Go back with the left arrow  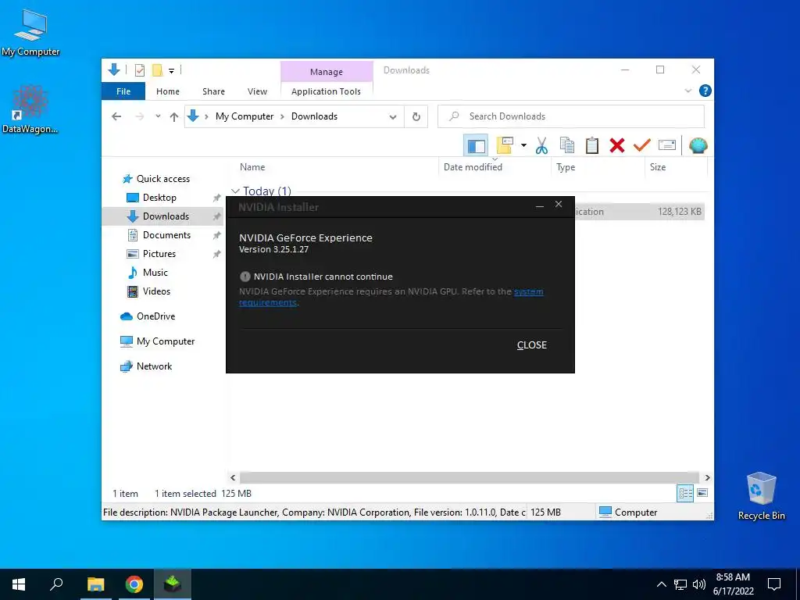[116, 117]
